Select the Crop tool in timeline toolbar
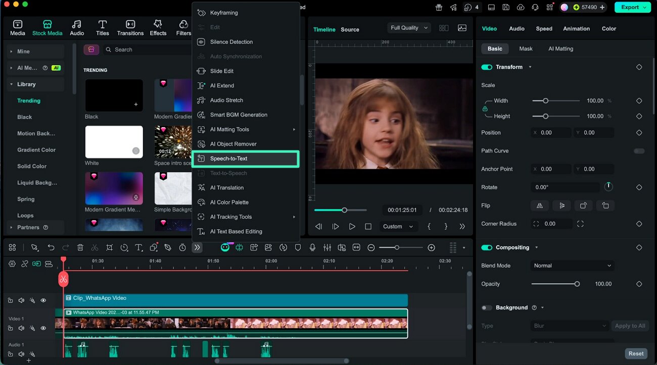657x365 pixels. point(109,247)
